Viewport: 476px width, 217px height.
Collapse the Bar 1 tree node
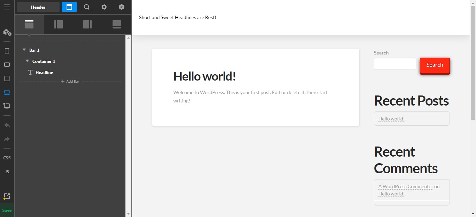point(24,50)
